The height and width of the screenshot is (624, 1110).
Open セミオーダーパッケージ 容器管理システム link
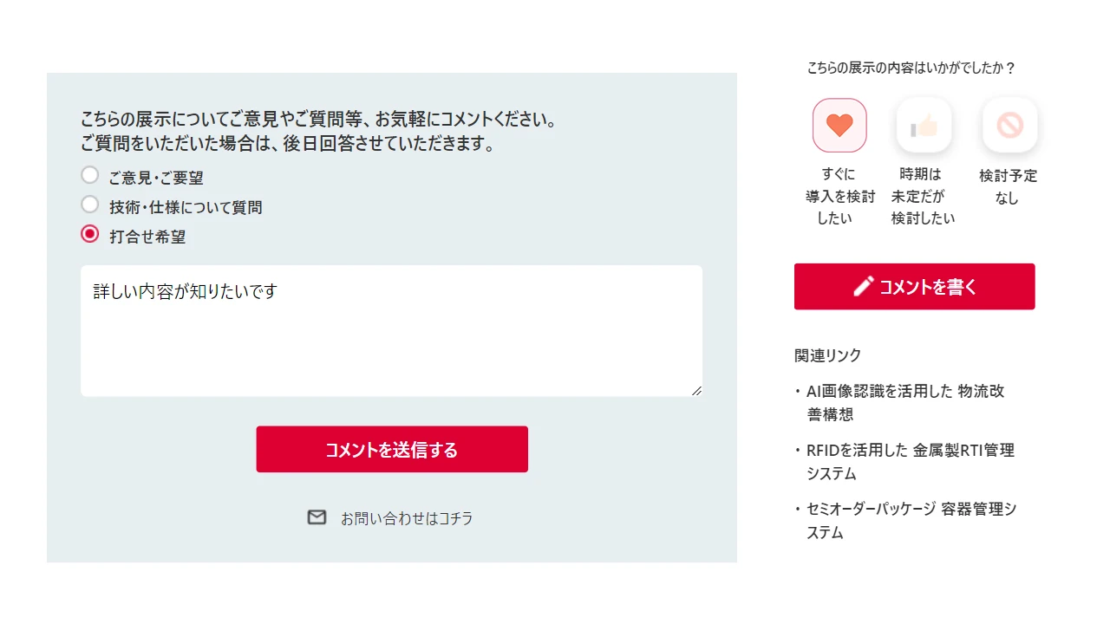point(911,521)
